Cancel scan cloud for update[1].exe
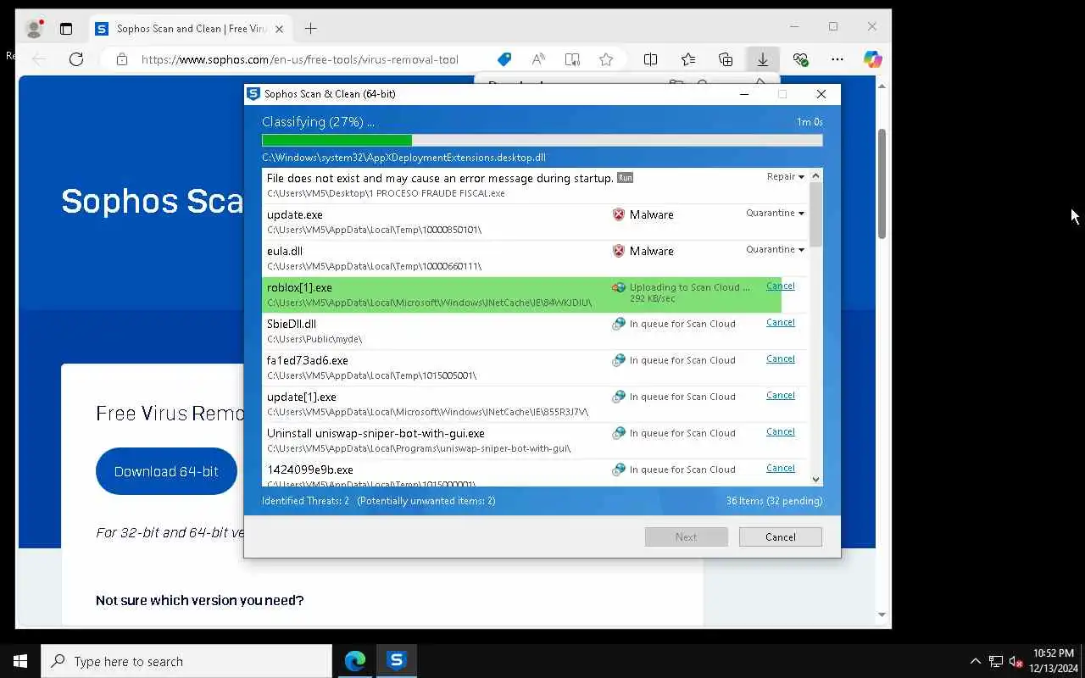 coord(781,396)
